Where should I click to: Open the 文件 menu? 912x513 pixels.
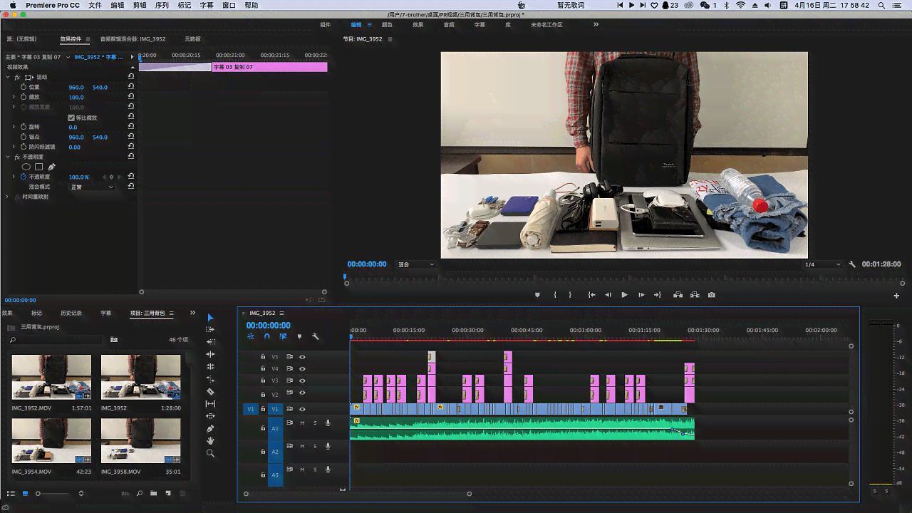point(95,5)
